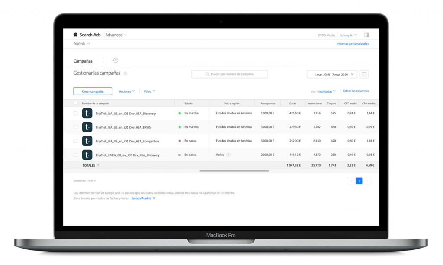The height and width of the screenshot is (265, 443).
Task: Sort by País o región column header
Action: pyautogui.click(x=232, y=104)
